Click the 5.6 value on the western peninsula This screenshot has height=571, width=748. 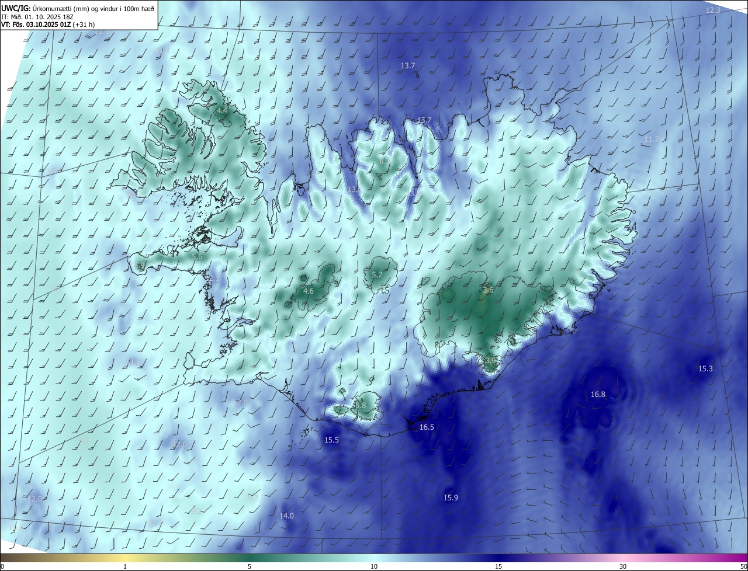(197, 257)
